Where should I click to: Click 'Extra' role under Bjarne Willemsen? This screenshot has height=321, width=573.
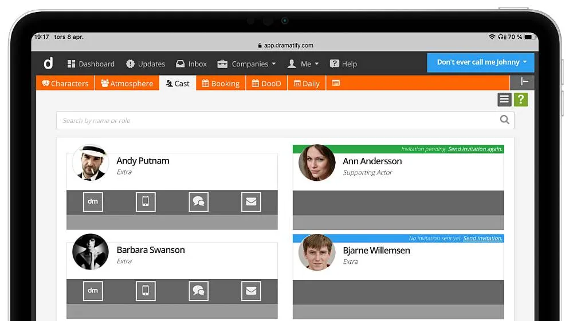[x=350, y=261]
